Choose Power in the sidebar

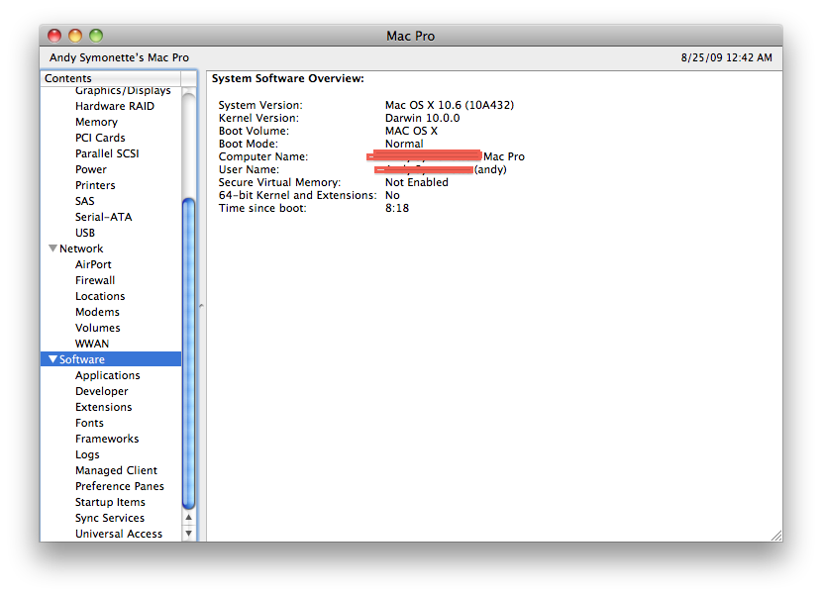point(91,169)
